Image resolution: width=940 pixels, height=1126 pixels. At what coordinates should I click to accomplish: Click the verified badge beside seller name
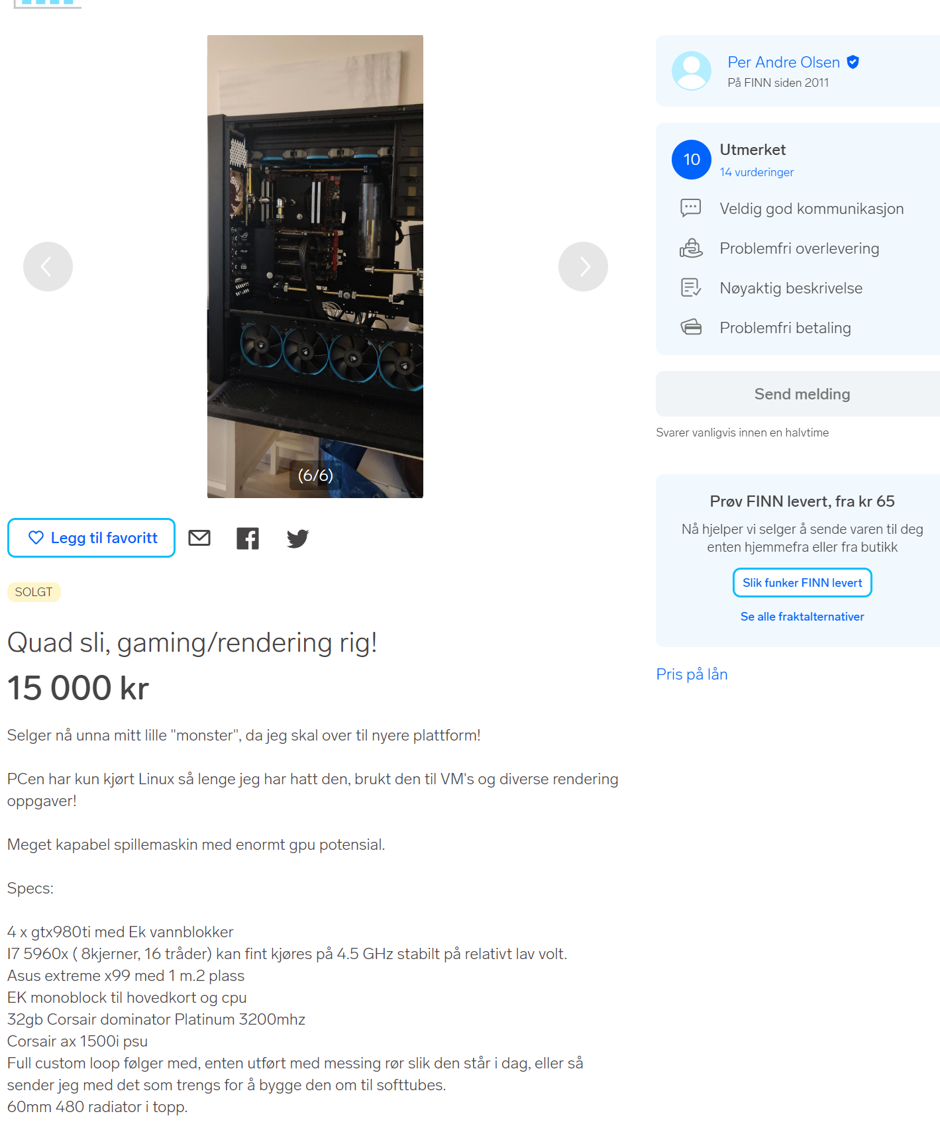(853, 62)
